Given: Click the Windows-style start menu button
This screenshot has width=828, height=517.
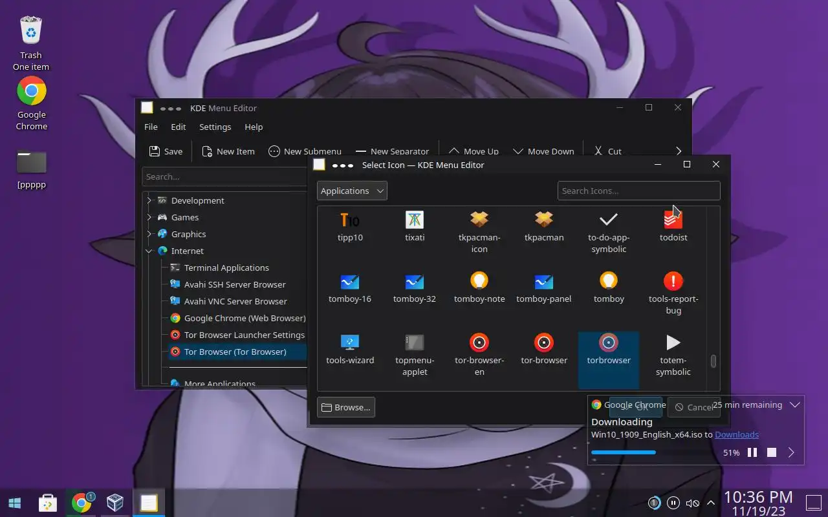Looking at the screenshot, I should [14, 503].
